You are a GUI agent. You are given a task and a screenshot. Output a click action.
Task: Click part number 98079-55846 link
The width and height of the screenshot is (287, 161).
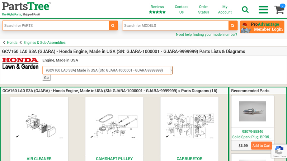(x=253, y=132)
